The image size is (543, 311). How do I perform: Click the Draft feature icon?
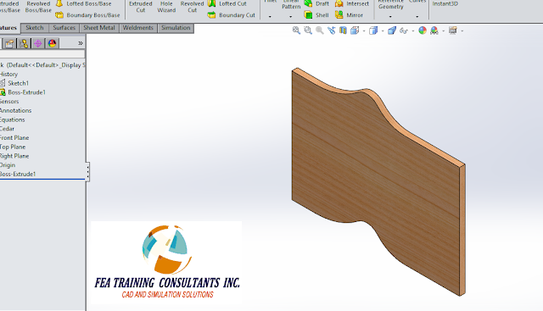[x=308, y=3]
